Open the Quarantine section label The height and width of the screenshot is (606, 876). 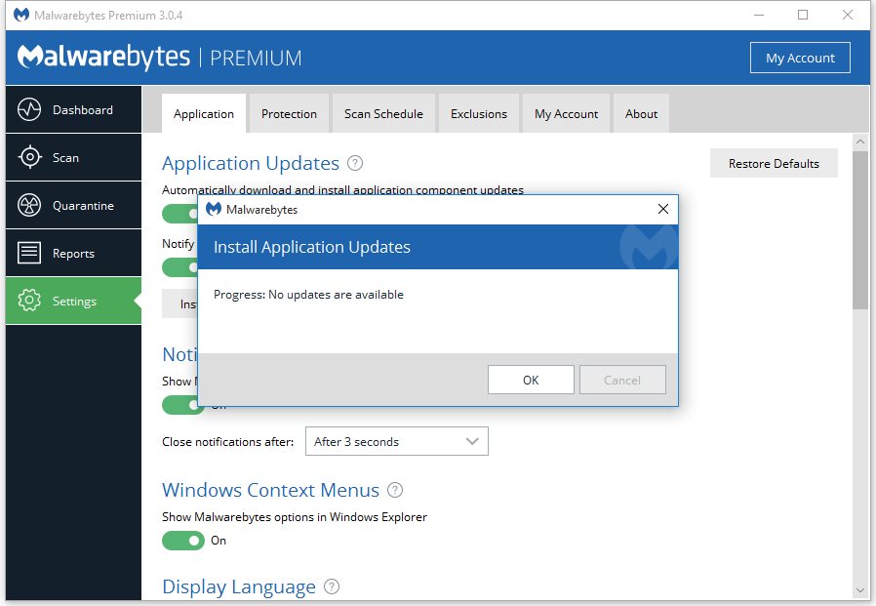(x=83, y=206)
